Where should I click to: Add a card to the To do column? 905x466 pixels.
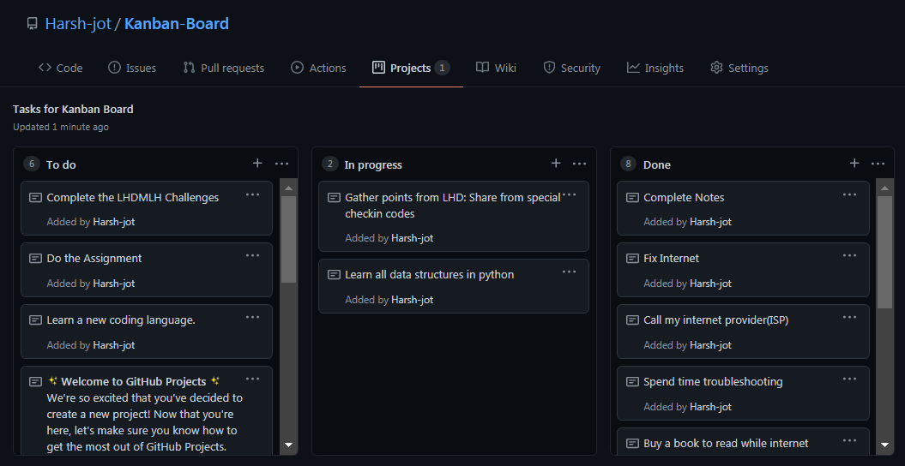(x=257, y=164)
